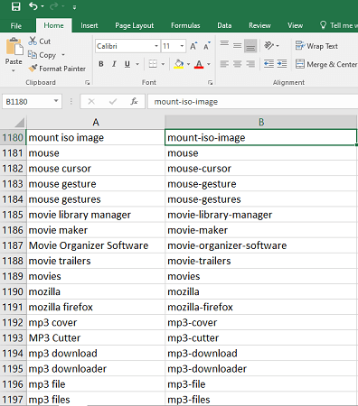
Task: Click the Name Box showing B1180
Action: coord(27,102)
